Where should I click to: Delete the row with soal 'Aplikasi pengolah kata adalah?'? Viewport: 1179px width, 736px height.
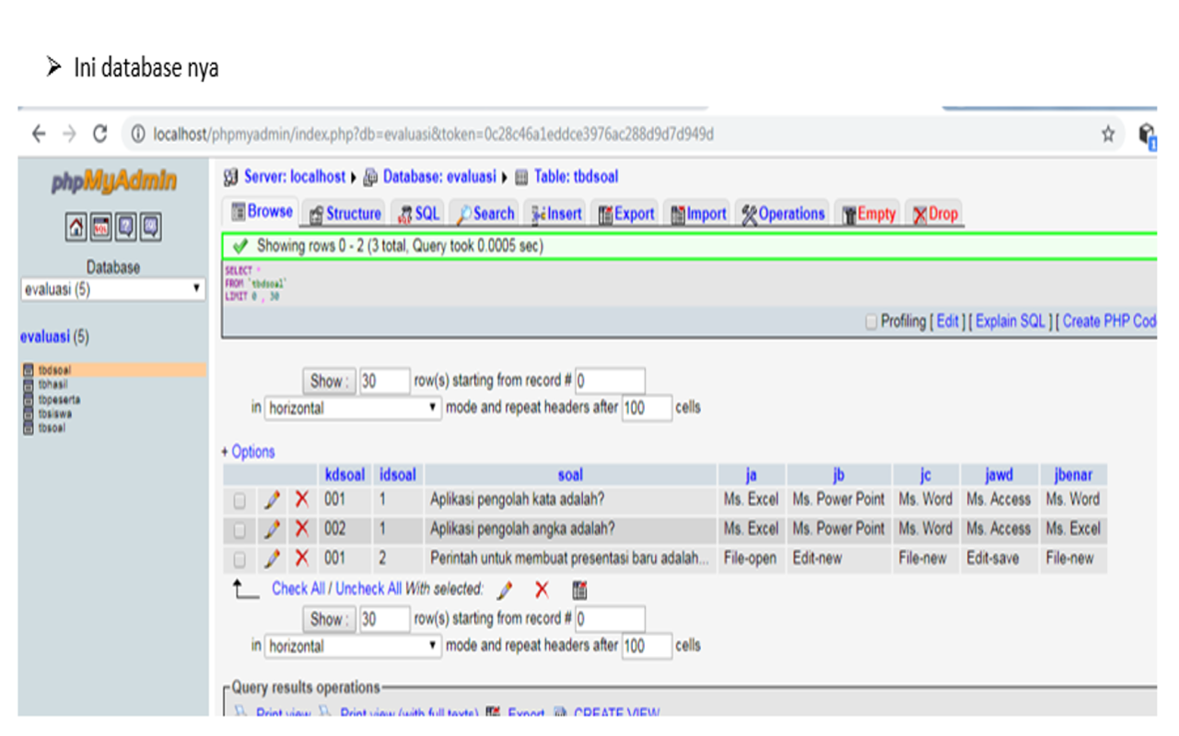pos(301,500)
